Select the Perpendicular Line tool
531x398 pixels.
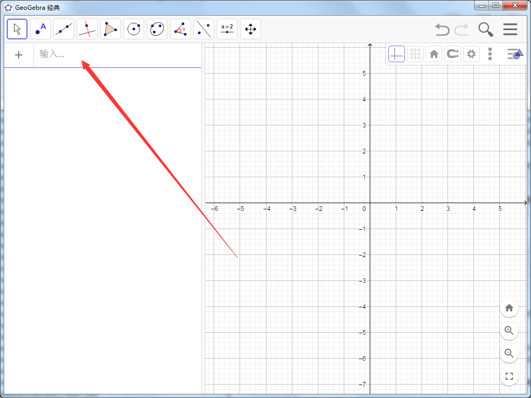(x=87, y=29)
